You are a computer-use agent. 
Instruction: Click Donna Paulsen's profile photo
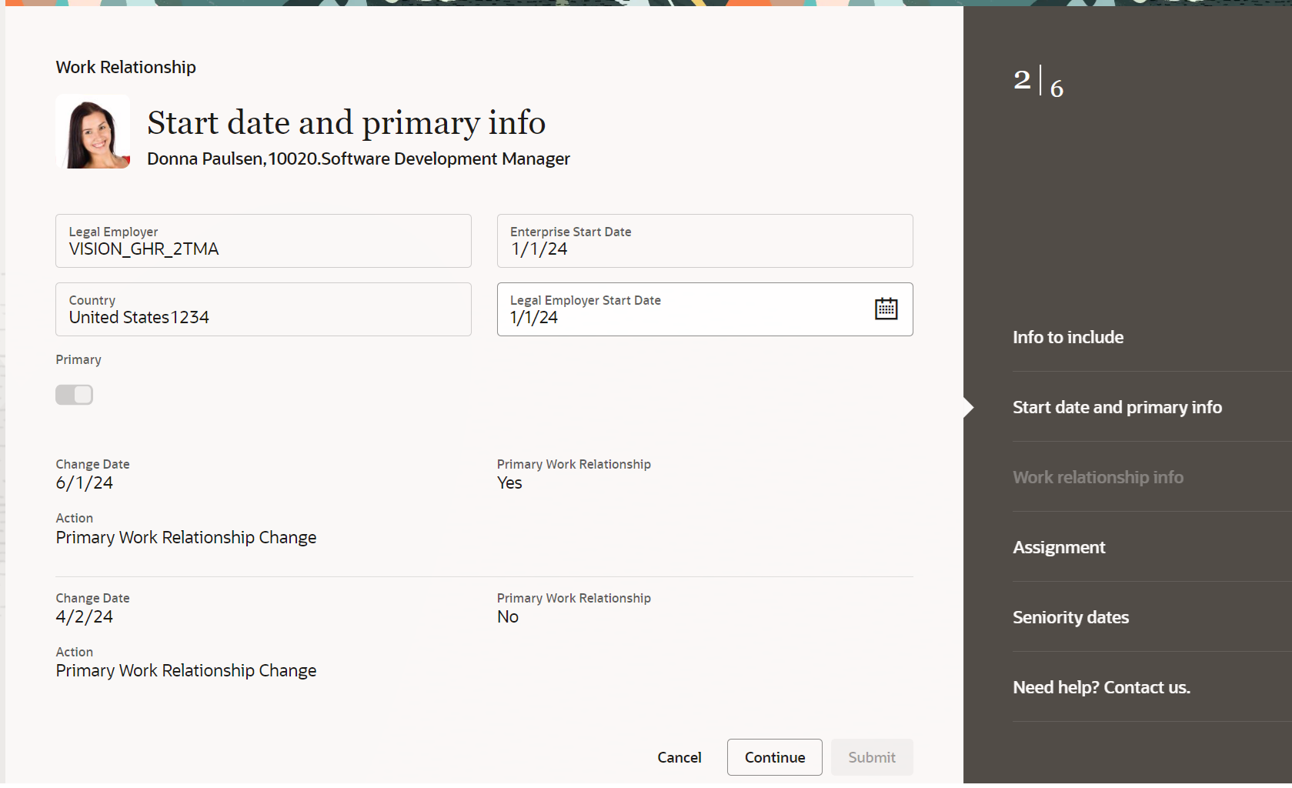(x=93, y=132)
